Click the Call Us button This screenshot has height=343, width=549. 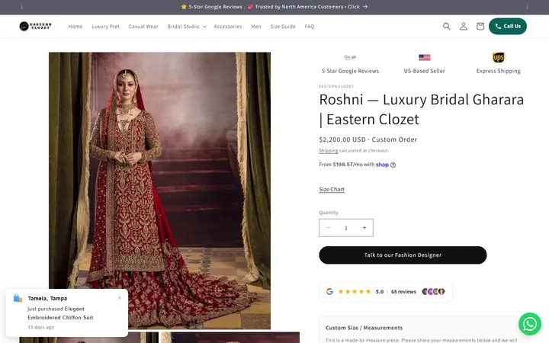(x=507, y=26)
